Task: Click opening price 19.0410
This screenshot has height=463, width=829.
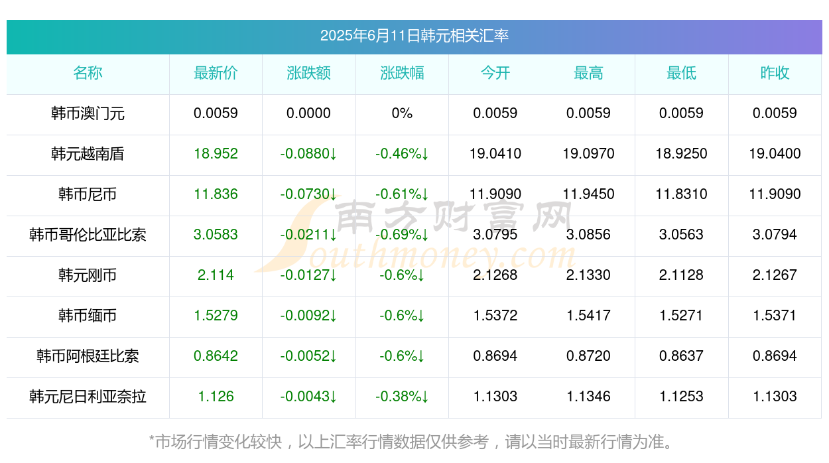Action: click(495, 154)
